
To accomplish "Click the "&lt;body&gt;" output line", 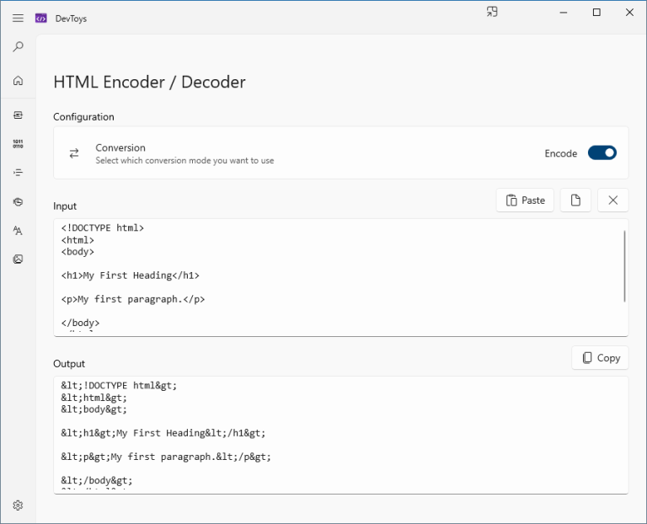I will [x=94, y=409].
